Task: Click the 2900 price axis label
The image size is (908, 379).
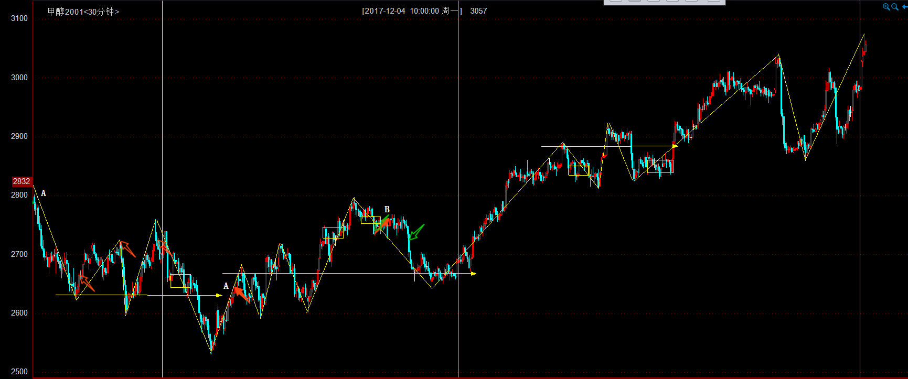Action: (19, 136)
